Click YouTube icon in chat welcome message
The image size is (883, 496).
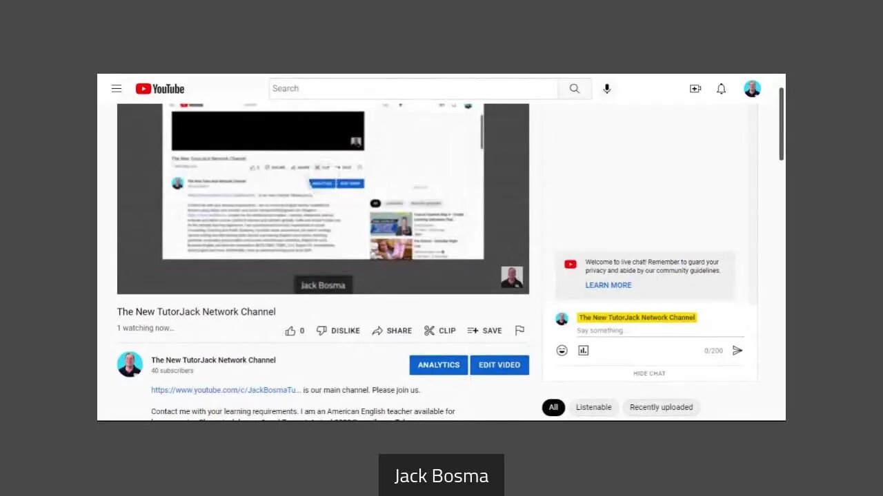[x=571, y=265]
